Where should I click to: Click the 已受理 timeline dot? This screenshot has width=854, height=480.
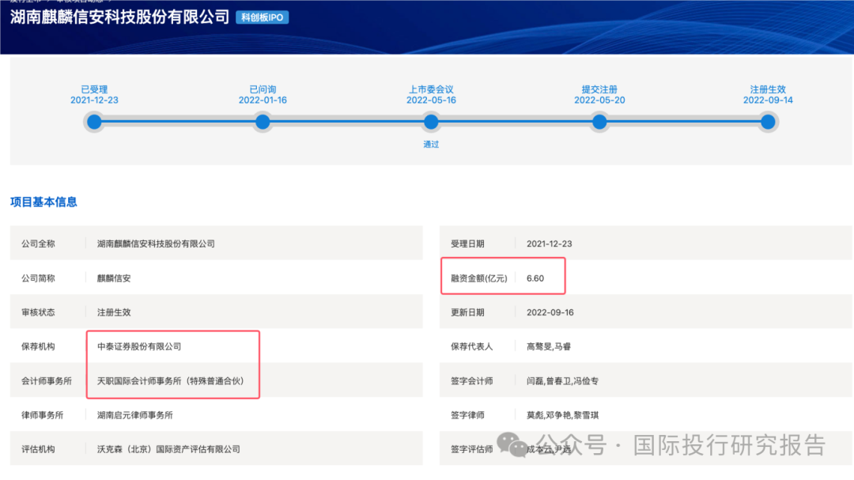94,122
